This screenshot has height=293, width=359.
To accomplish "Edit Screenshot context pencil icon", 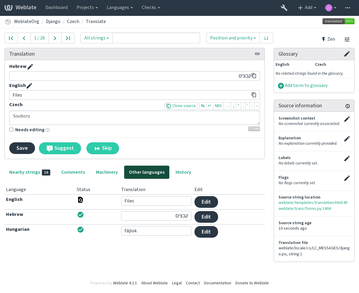I will [x=347, y=119].
